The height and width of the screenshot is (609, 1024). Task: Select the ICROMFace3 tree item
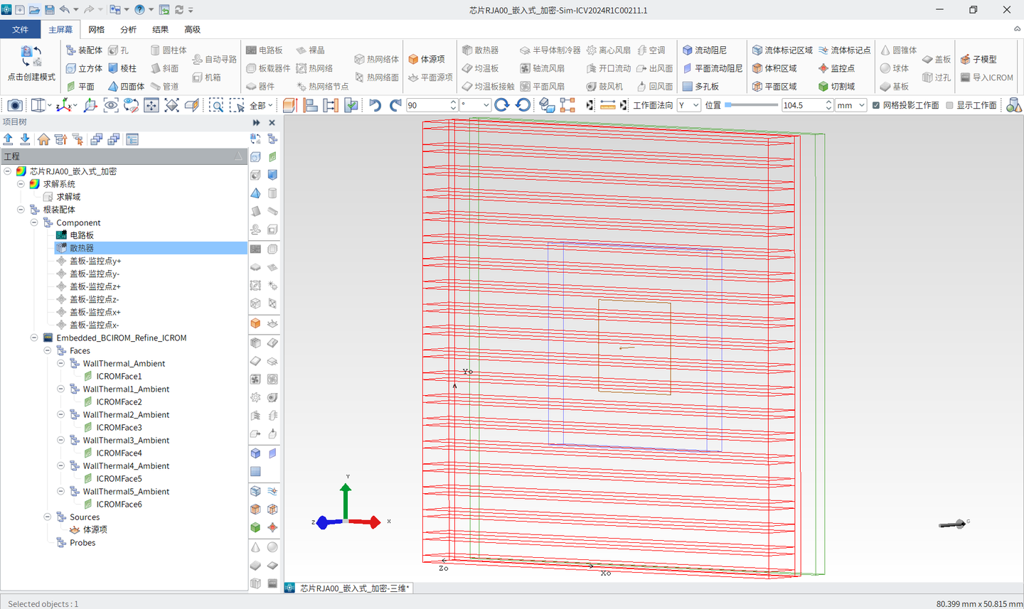(x=119, y=427)
